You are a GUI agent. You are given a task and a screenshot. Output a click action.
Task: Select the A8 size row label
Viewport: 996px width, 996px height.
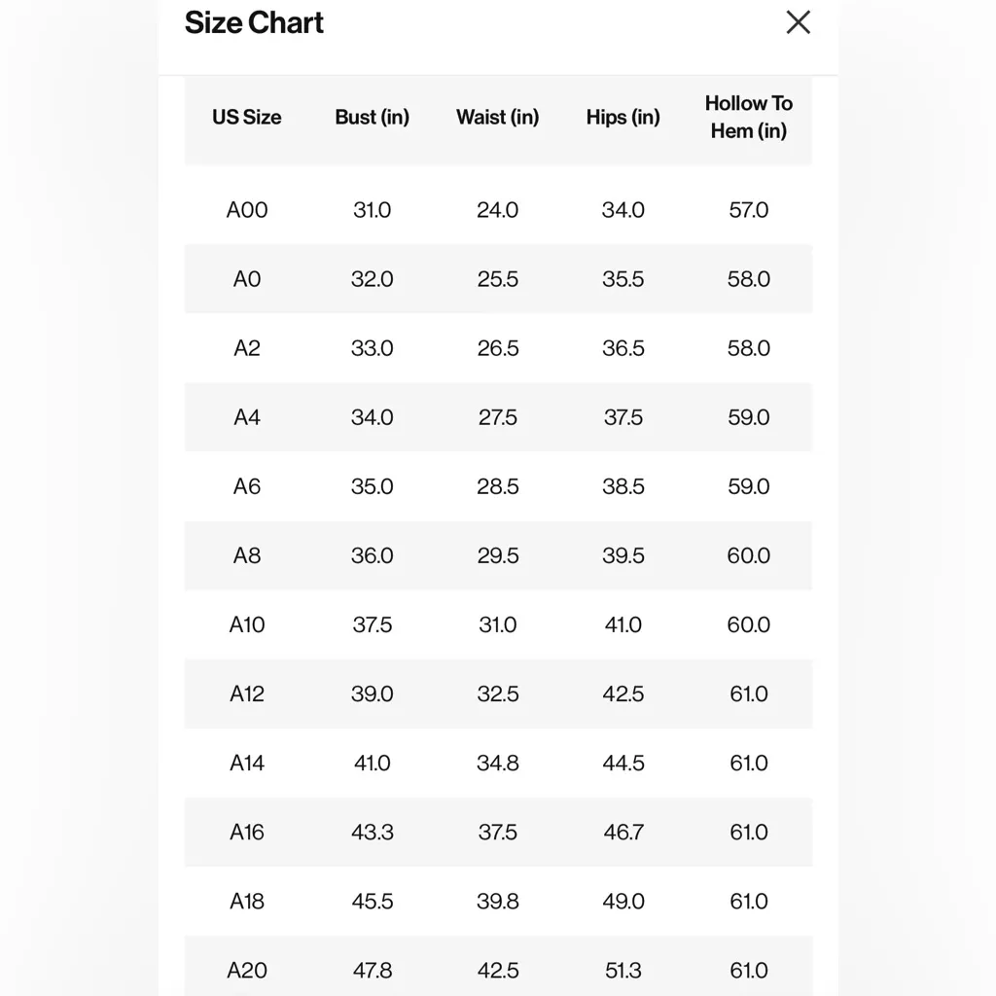pos(247,555)
